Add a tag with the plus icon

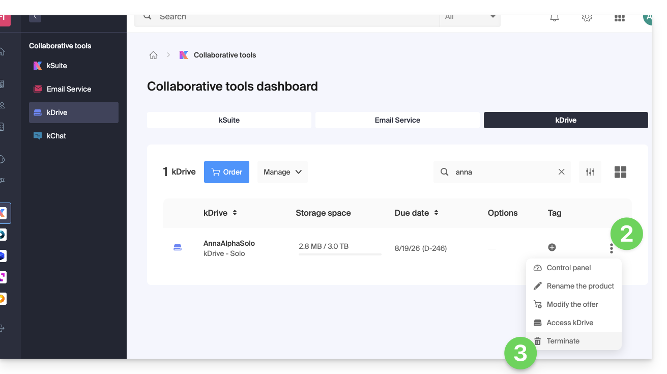pyautogui.click(x=552, y=247)
